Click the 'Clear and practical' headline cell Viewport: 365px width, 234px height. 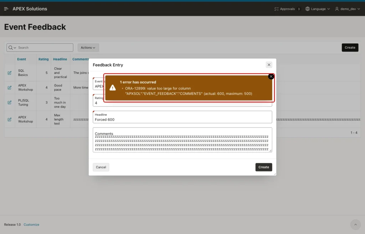[60, 73]
